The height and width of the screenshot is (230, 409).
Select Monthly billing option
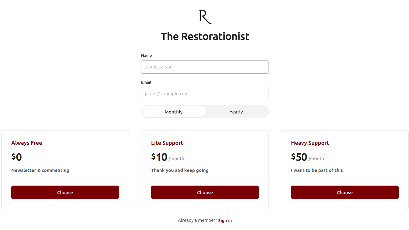174,112
